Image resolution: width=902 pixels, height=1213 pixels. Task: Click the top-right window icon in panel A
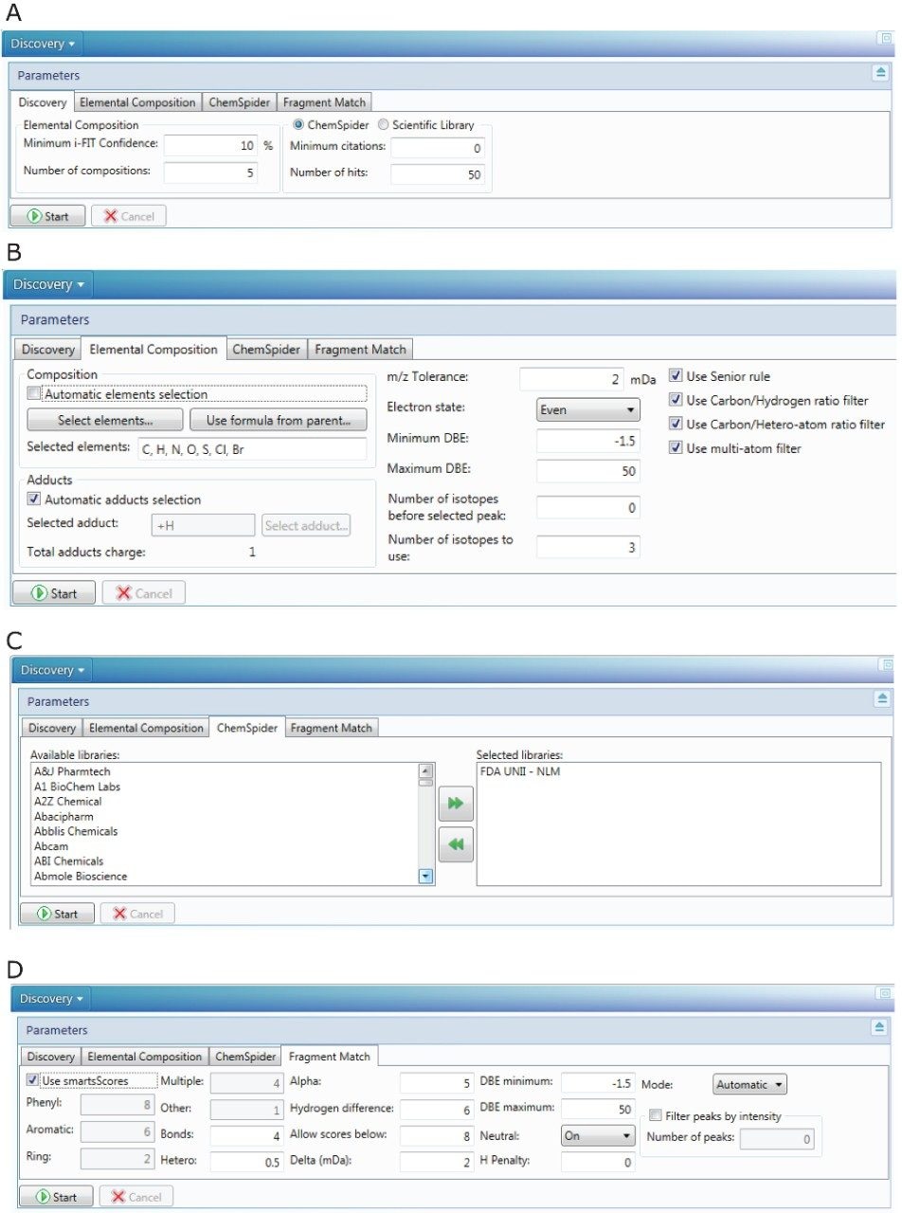click(x=884, y=39)
